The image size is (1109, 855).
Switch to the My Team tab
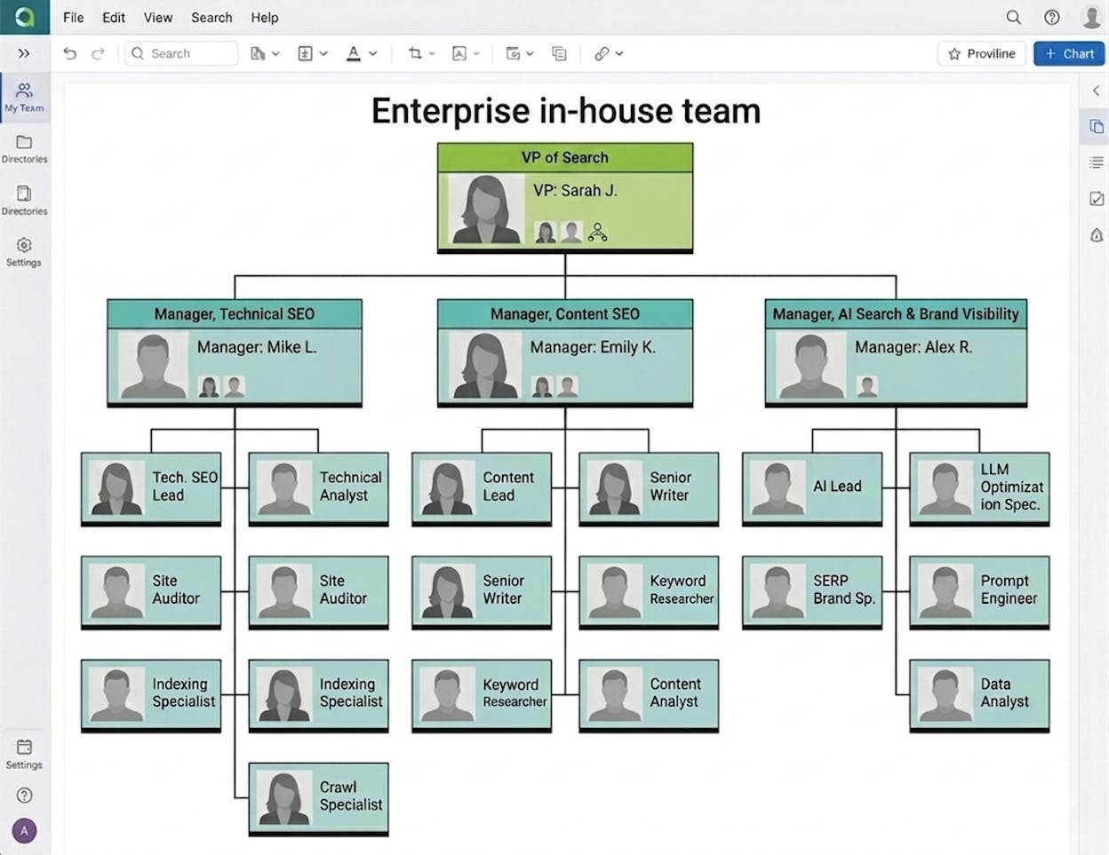point(24,97)
